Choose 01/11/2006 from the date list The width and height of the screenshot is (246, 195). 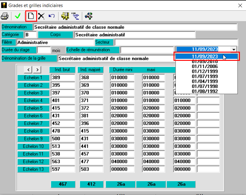click(x=205, y=66)
